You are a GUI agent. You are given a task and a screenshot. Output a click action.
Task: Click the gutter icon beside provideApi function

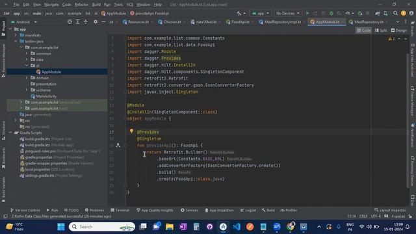(x=118, y=145)
